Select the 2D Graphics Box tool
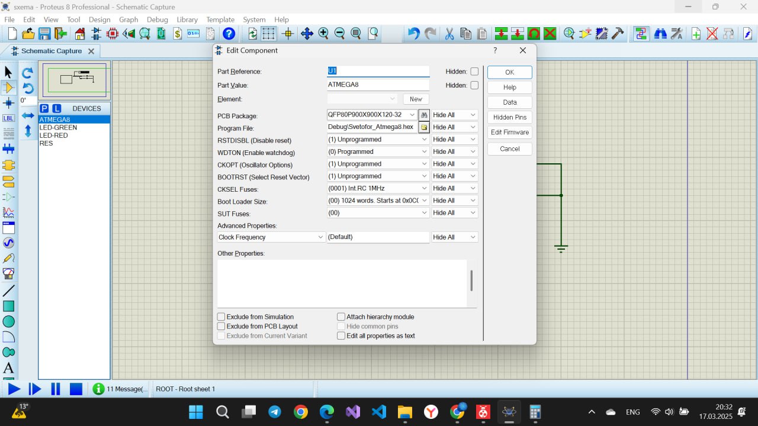This screenshot has height=426, width=758. click(8, 306)
